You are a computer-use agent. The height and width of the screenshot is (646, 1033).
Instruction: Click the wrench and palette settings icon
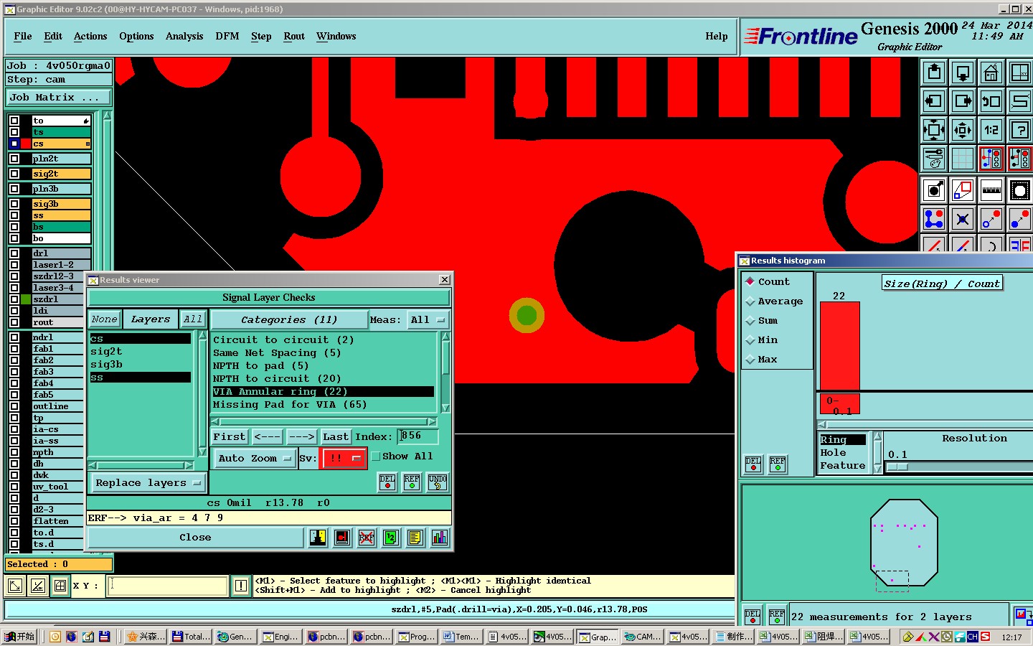934,159
